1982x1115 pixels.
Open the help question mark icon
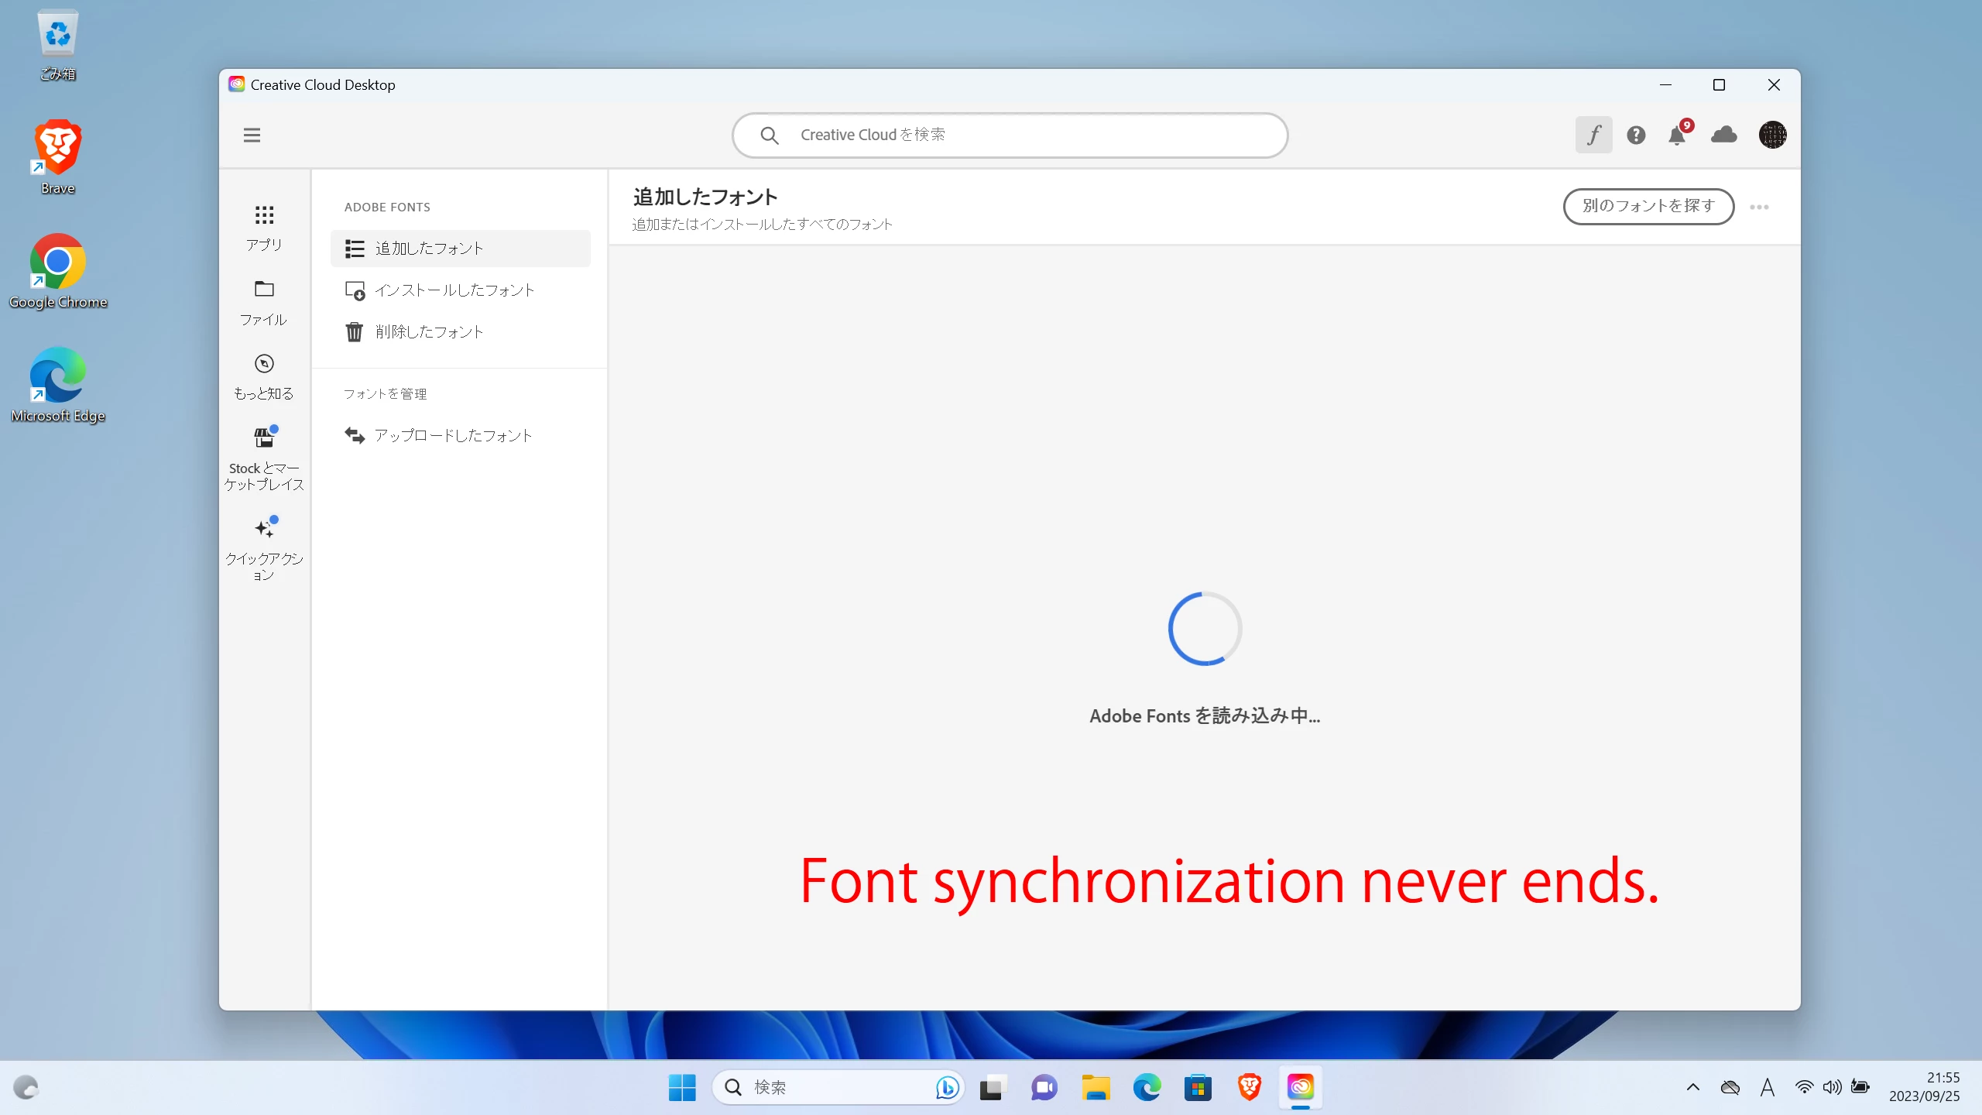tap(1636, 136)
